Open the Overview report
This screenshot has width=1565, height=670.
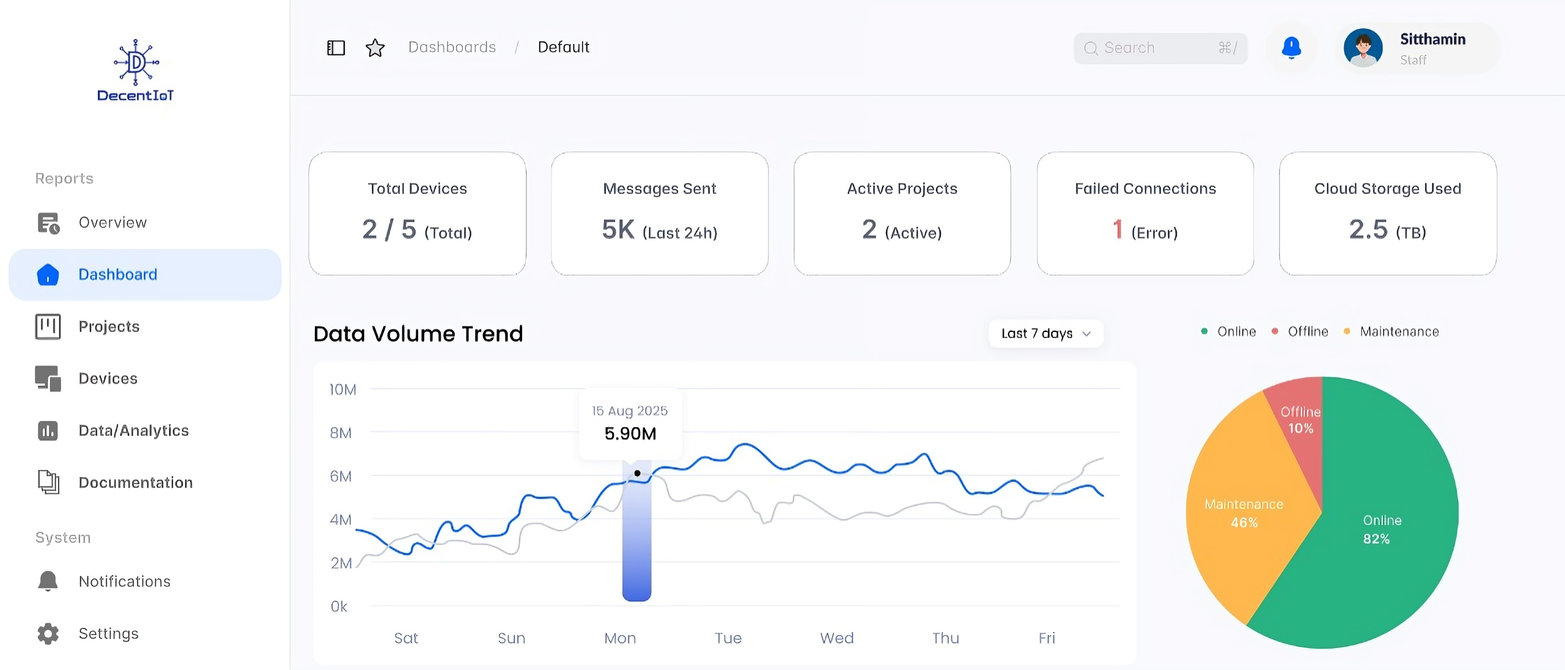(112, 223)
